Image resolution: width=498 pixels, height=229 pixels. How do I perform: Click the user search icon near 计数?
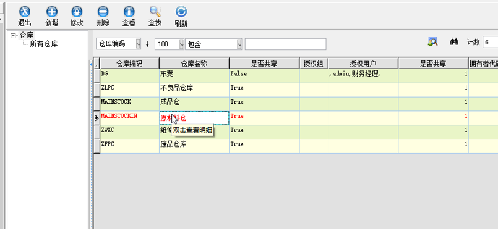[x=432, y=41]
